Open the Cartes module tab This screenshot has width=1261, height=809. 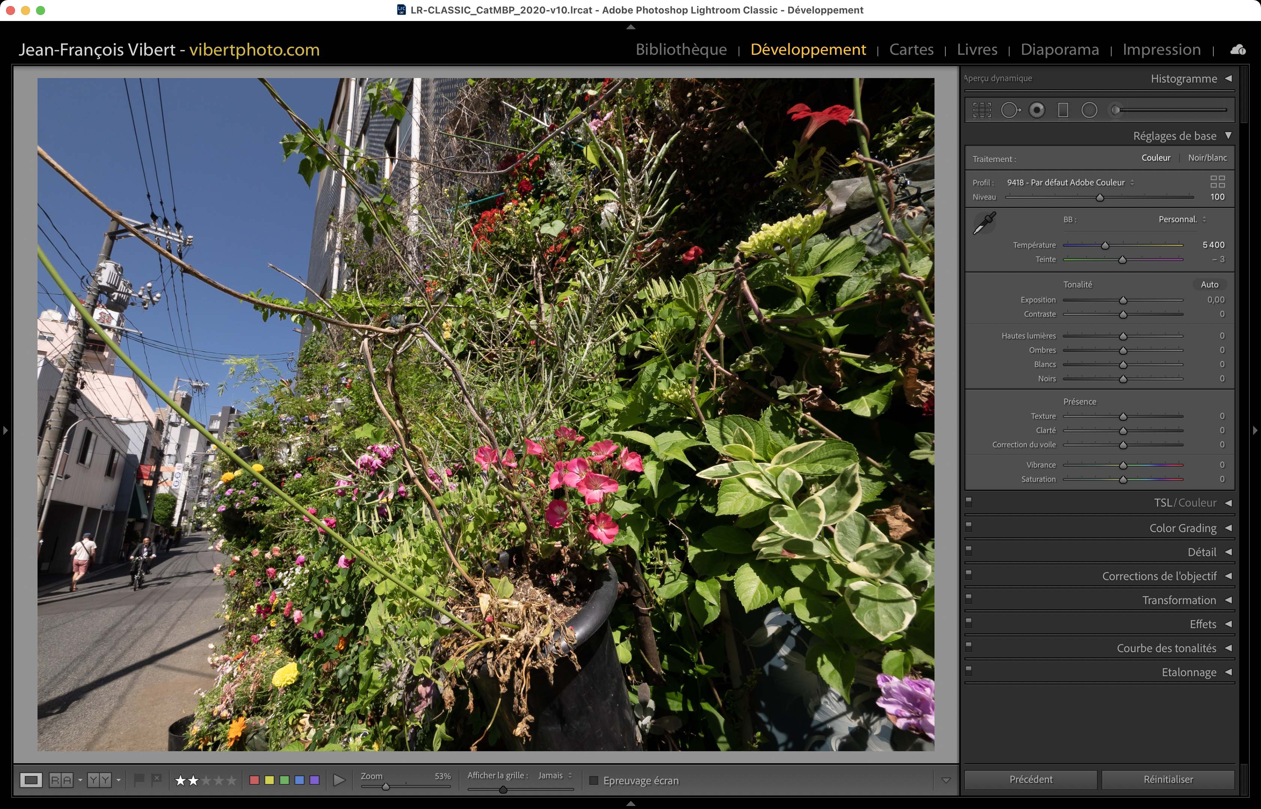click(911, 50)
